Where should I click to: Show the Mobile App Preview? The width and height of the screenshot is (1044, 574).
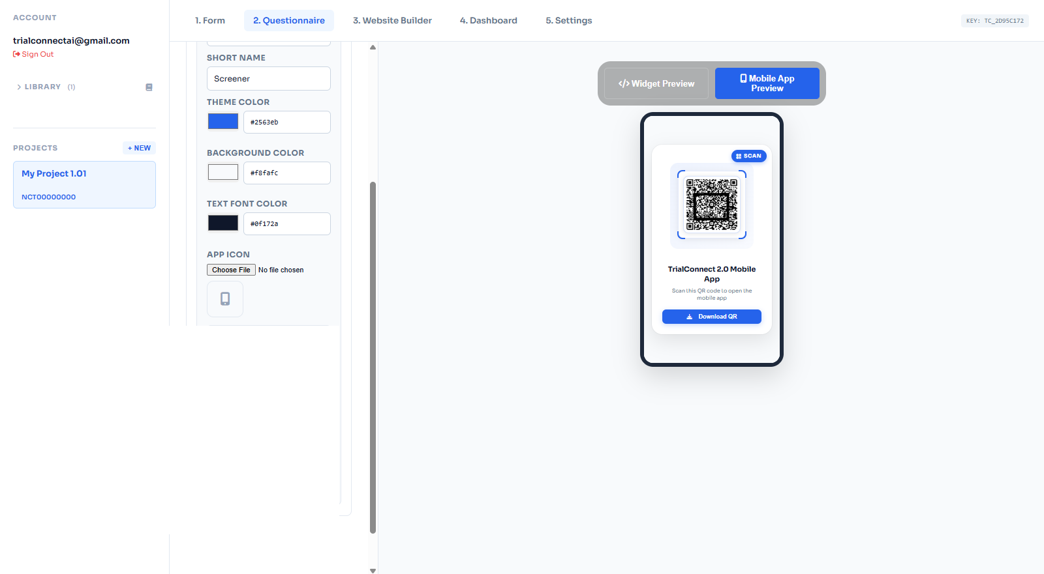click(767, 83)
